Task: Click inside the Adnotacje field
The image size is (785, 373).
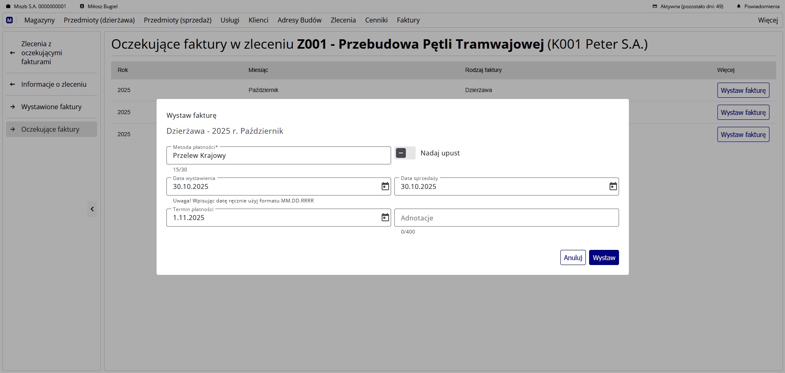Action: [x=506, y=218]
